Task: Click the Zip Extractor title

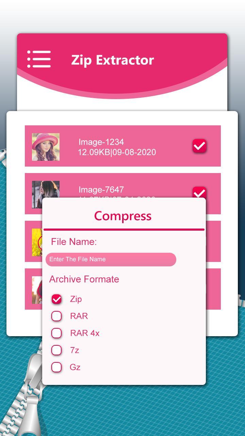Action: point(113,60)
